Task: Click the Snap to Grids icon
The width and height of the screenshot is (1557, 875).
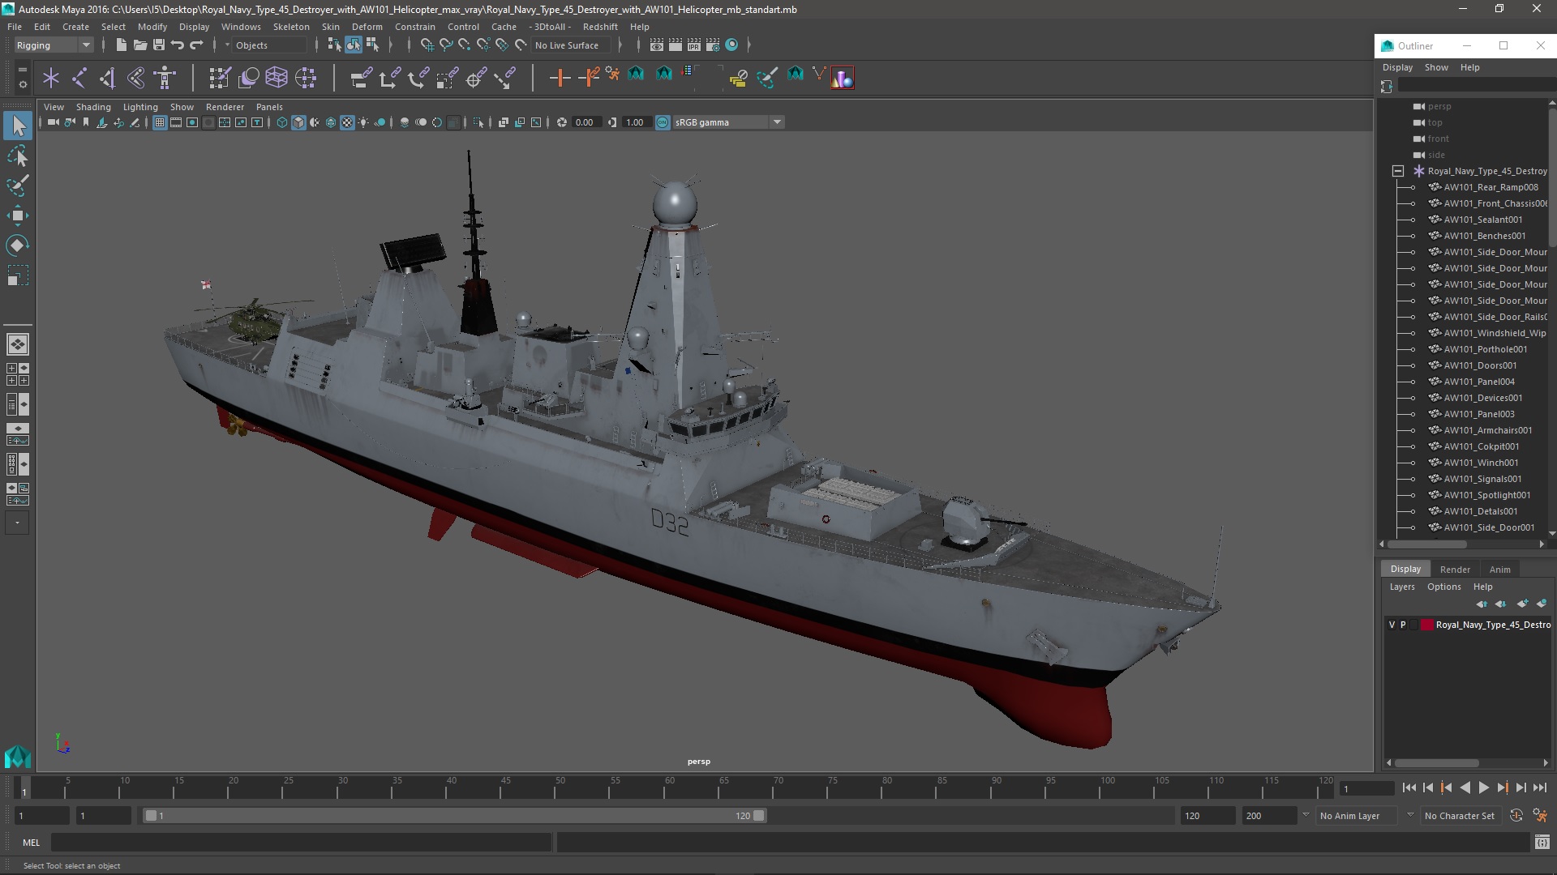Action: 427,45
